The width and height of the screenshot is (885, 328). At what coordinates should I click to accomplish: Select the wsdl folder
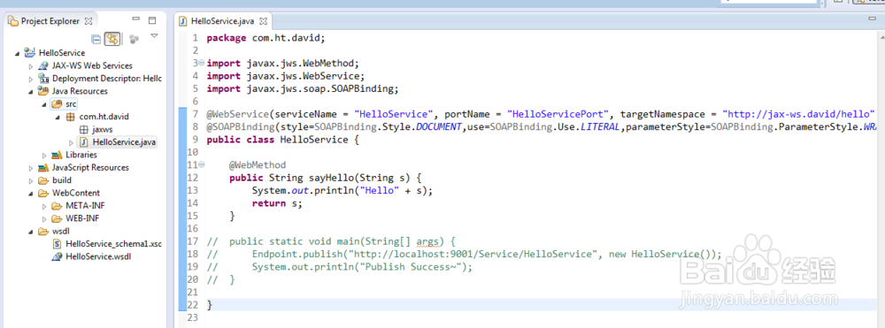60,232
